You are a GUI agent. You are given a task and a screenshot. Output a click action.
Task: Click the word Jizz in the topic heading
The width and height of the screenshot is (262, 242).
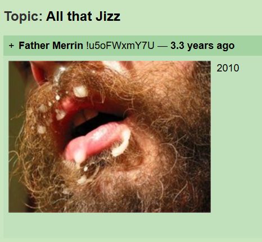pyautogui.click(x=108, y=16)
